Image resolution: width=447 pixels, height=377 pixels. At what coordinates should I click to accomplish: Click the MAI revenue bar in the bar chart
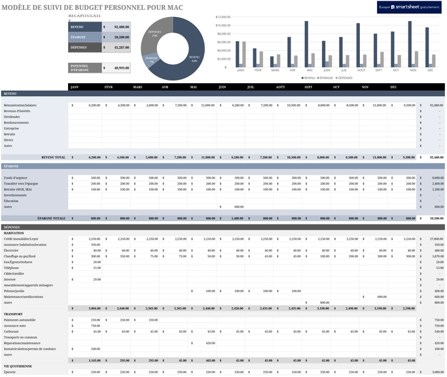click(x=306, y=45)
